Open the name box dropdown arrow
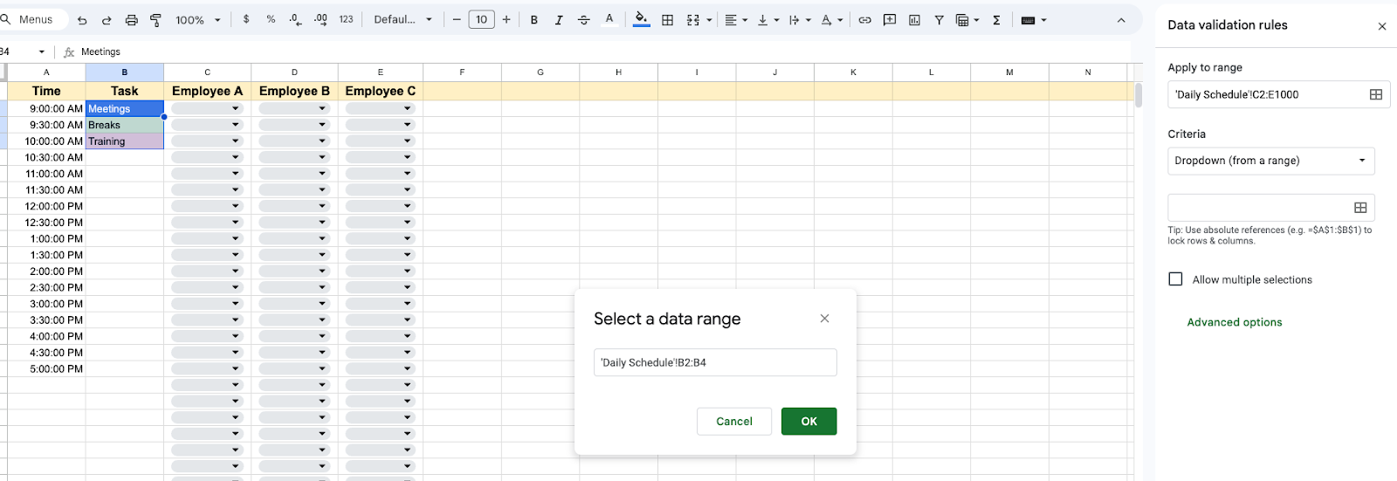The width and height of the screenshot is (1397, 481). (x=41, y=52)
